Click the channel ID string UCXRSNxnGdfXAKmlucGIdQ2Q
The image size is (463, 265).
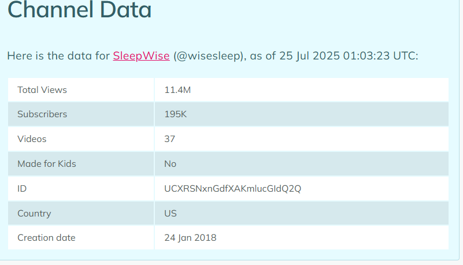(233, 189)
